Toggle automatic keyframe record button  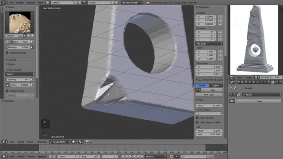pyautogui.click(x=172, y=156)
